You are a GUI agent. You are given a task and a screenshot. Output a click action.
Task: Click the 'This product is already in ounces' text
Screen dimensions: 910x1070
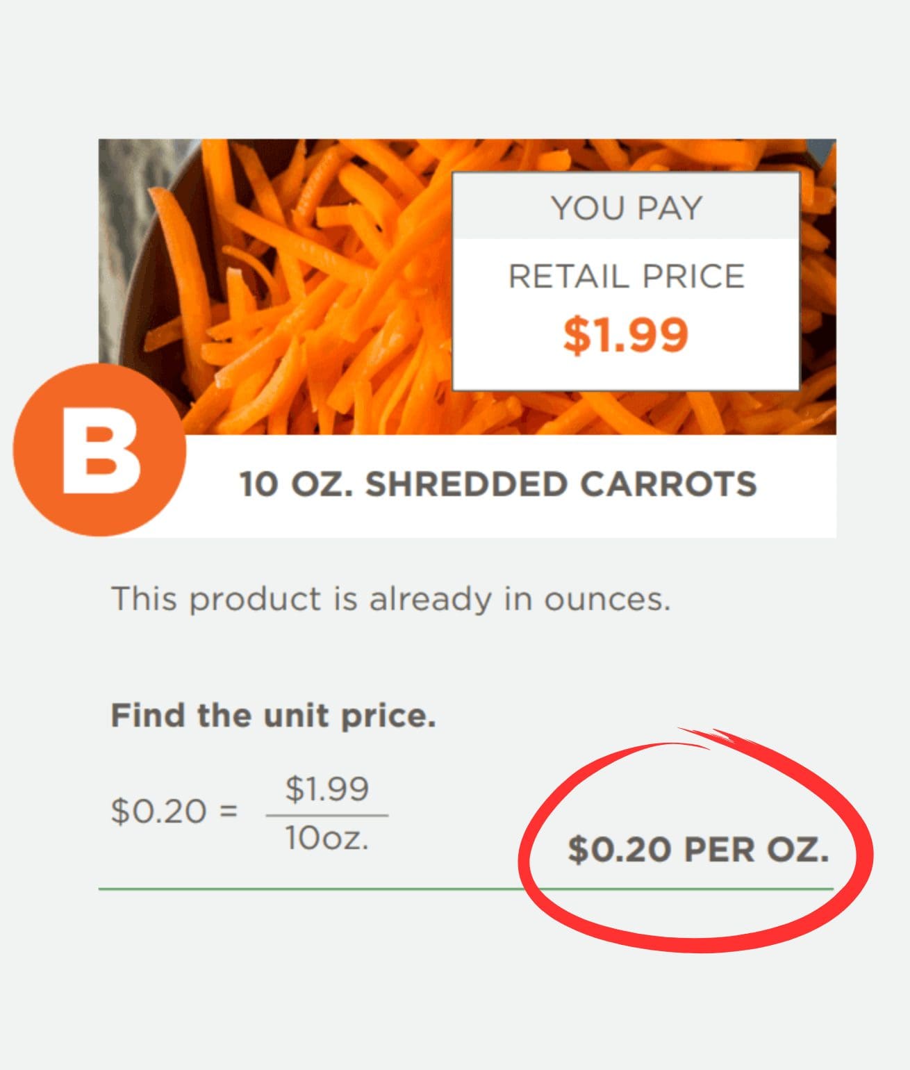[x=391, y=599]
